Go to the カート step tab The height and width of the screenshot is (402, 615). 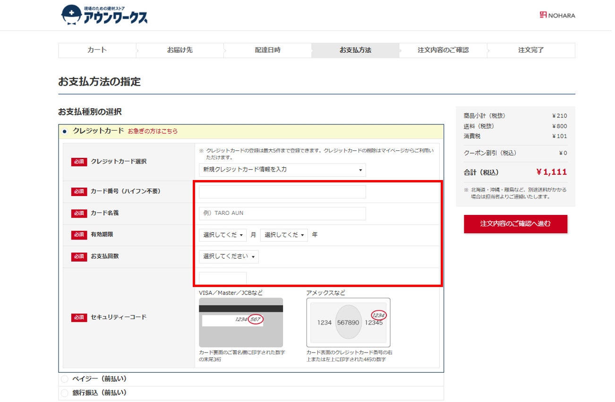(97, 50)
